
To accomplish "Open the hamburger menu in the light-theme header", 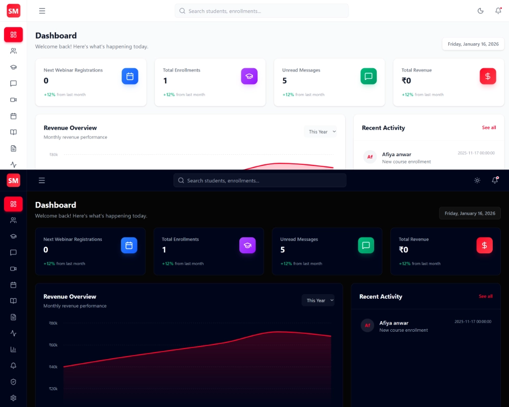I will coord(42,11).
